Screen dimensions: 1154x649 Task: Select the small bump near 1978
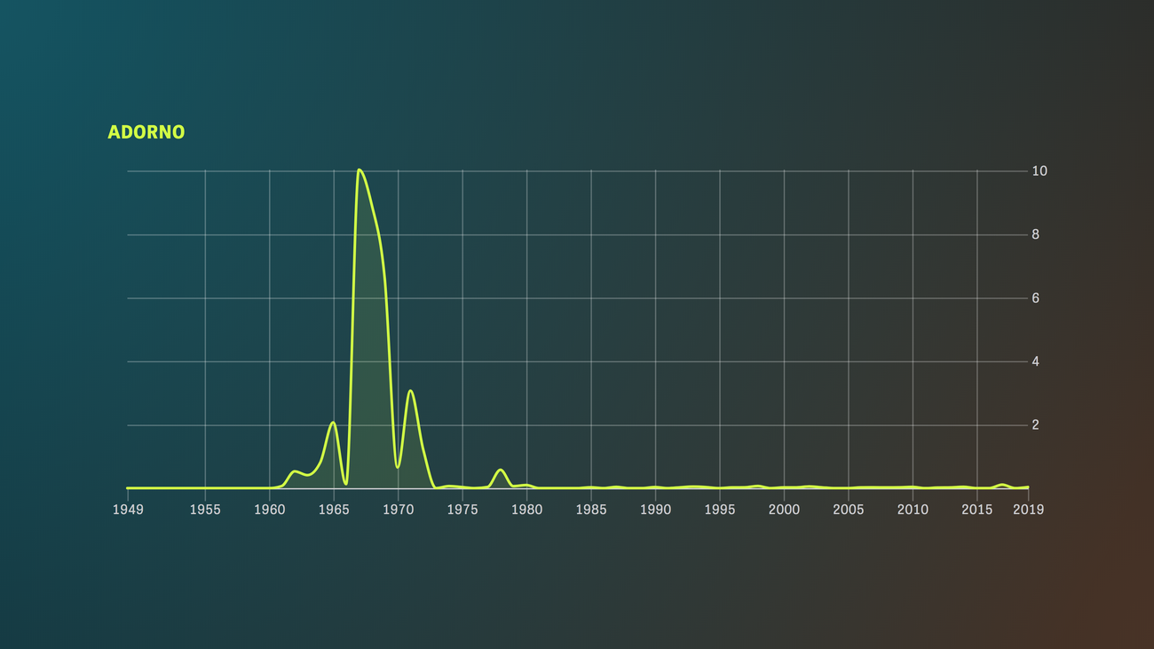coord(501,470)
